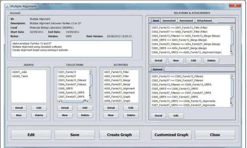Screen dimensions: 247x148
Task: Select collection C005_ORFS in Collections list
Action: coord(65,89)
